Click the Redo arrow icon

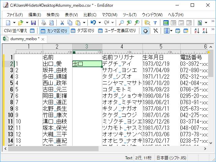(106, 23)
